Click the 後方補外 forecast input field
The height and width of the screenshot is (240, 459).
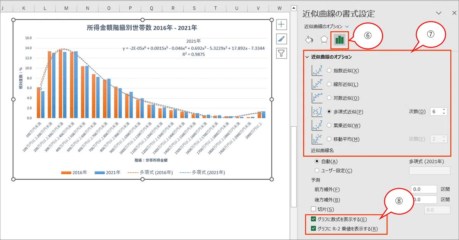coord(424,199)
